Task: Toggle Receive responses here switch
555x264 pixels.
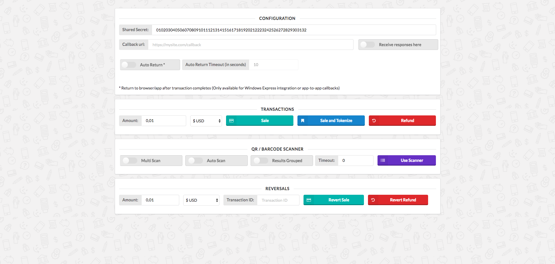Action: coord(367,44)
